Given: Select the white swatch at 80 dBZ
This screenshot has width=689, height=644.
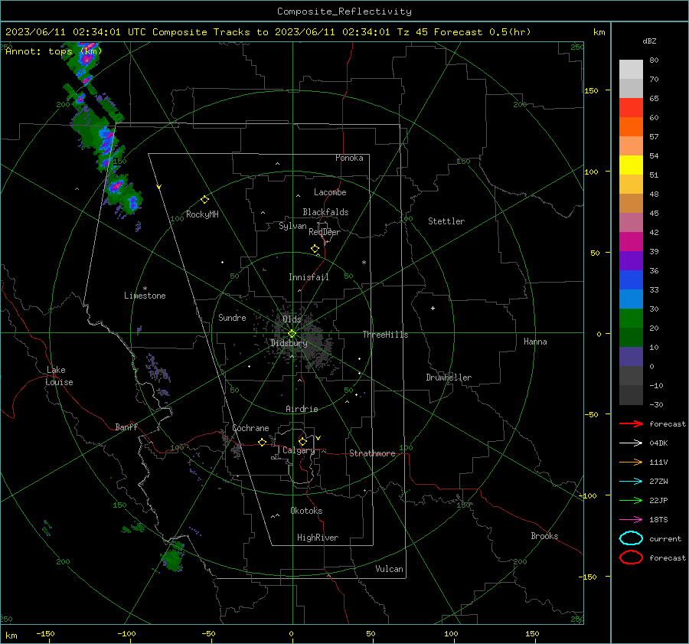Looking at the screenshot, I should click(631, 70).
